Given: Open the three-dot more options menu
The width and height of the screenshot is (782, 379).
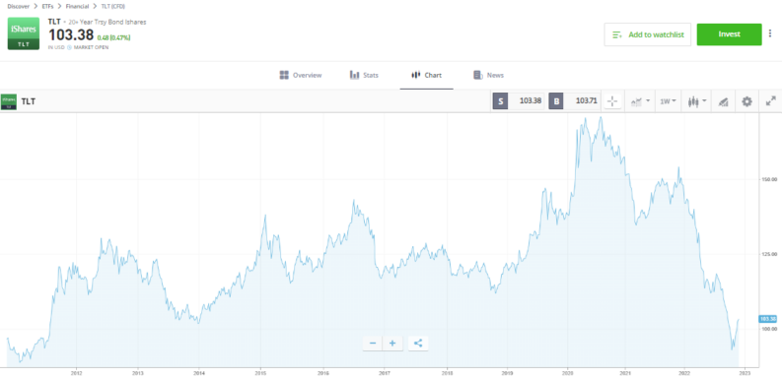Looking at the screenshot, I should click(771, 33).
